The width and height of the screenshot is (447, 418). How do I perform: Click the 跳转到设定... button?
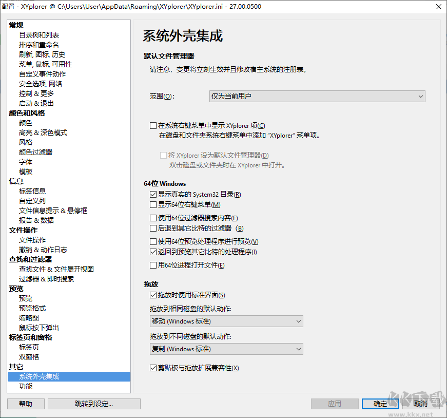tap(94, 404)
